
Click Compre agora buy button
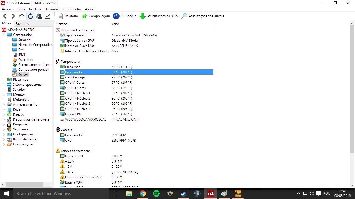pyautogui.click(x=96, y=16)
